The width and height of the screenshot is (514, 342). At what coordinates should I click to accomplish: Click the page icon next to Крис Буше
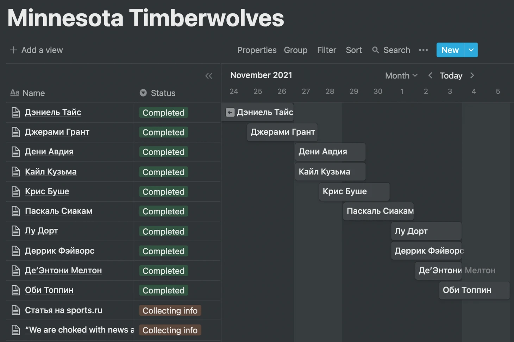click(16, 191)
